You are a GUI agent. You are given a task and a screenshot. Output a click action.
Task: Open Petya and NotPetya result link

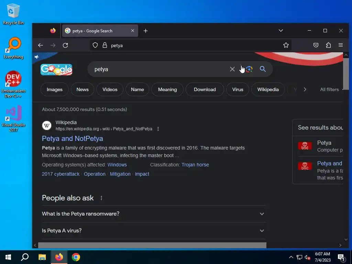click(72, 139)
